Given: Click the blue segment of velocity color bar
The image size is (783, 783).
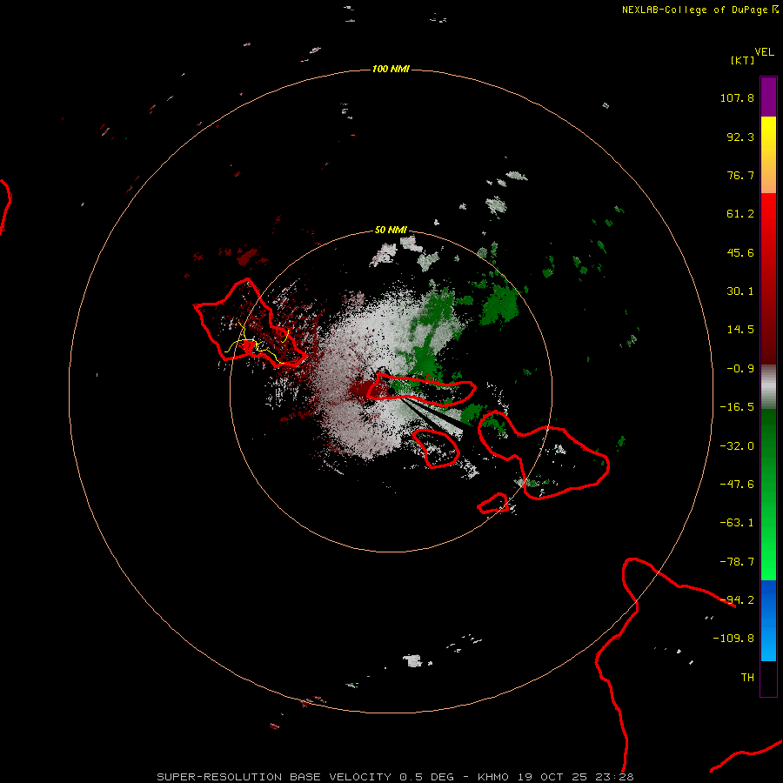Looking at the screenshot, I should coord(768,619).
